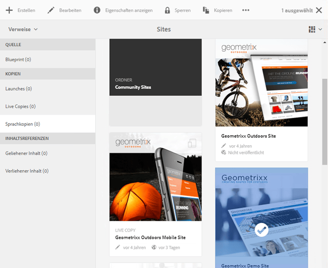The width and height of the screenshot is (328, 268).
Task: Click pencil icon on Mobile Site card
Action: 118,247
